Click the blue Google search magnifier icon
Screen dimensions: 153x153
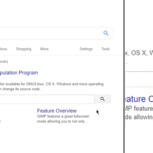pos(106,33)
